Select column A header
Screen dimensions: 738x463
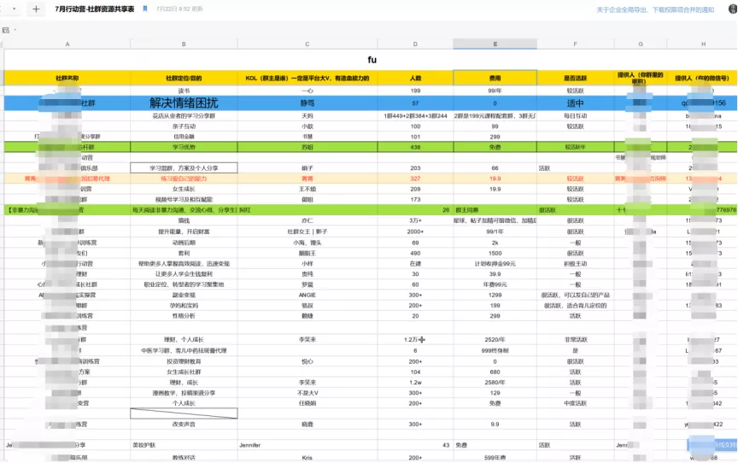pos(67,44)
